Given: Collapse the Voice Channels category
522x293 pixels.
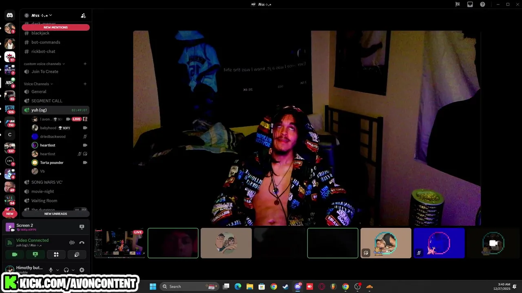Looking at the screenshot, I should click(38, 84).
